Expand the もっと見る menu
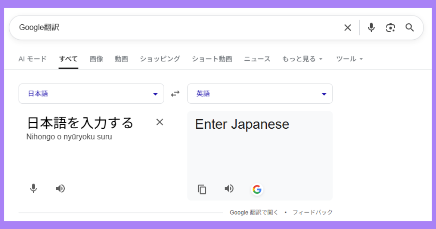 click(x=303, y=59)
